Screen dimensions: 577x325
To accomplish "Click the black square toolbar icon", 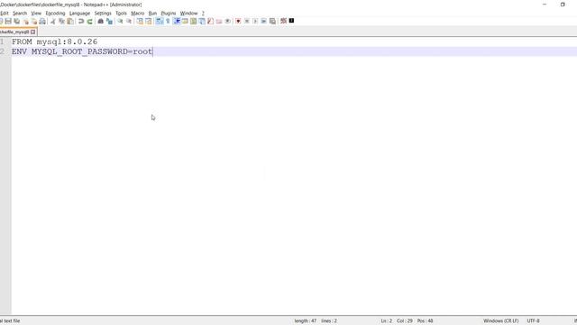I will pyautogui.click(x=291, y=21).
